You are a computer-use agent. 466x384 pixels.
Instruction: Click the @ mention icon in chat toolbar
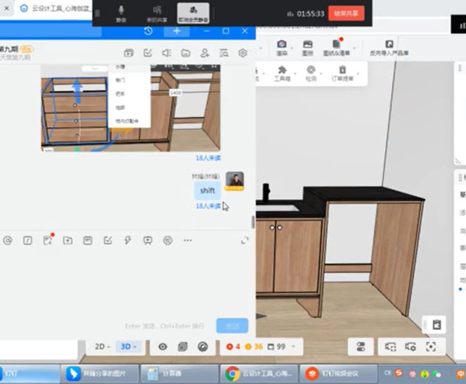pyautogui.click(x=8, y=240)
